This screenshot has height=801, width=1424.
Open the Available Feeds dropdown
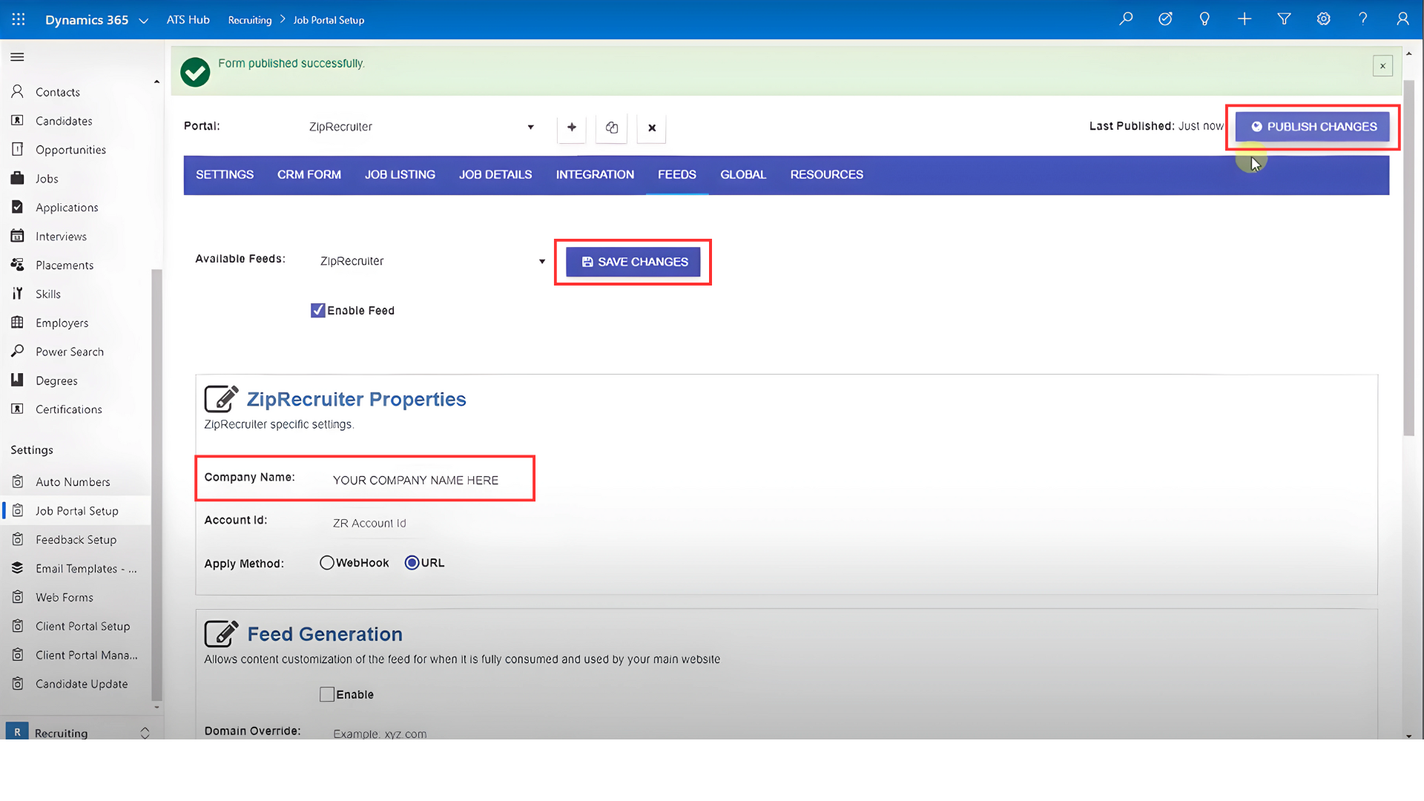tap(432, 261)
